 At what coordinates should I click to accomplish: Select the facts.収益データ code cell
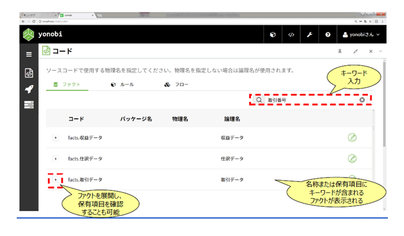tap(85, 138)
